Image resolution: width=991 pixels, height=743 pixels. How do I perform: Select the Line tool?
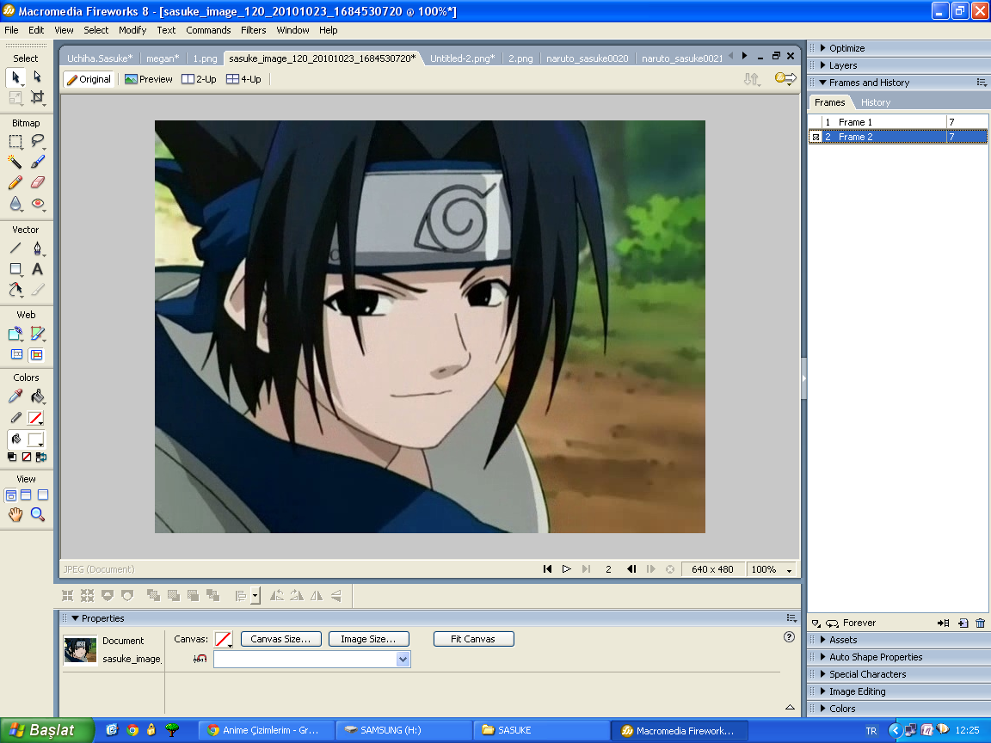(x=15, y=249)
